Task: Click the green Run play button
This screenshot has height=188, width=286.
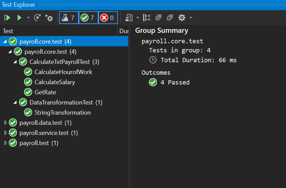Action: [19, 18]
